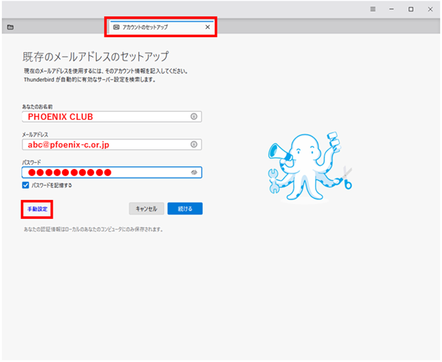Minimize the Thunderbird window
Image resolution: width=442 pixels, height=362 pixels.
pyautogui.click(x=392, y=9)
